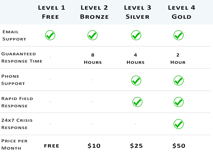Image resolution: width=213 pixels, height=152 pixels.
Task: Click the Email Support checkmark under Level 2 Bronze
Action: [x=92, y=35]
